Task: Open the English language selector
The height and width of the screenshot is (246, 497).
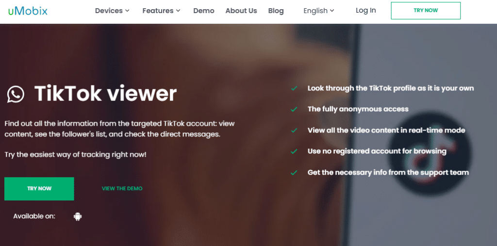Action: (319, 11)
